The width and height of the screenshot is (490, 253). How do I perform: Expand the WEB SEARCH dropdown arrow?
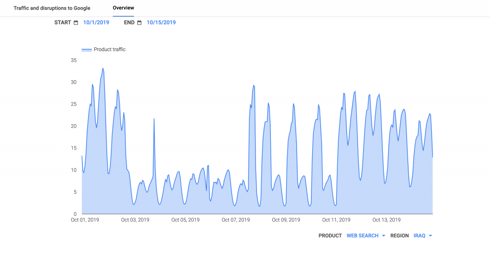click(383, 236)
